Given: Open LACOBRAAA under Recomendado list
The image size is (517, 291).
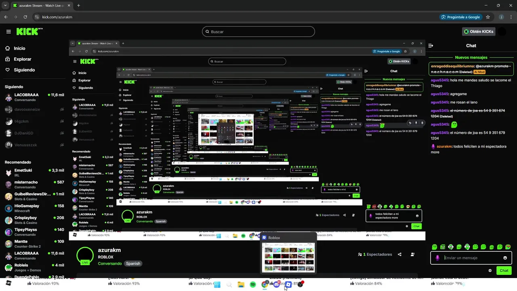Looking at the screenshot, I should [x=34, y=255].
